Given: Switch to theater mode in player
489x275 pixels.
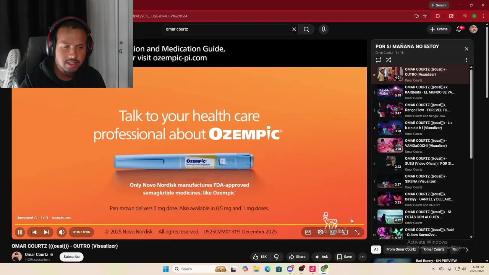Looking at the screenshot, I should 332,232.
